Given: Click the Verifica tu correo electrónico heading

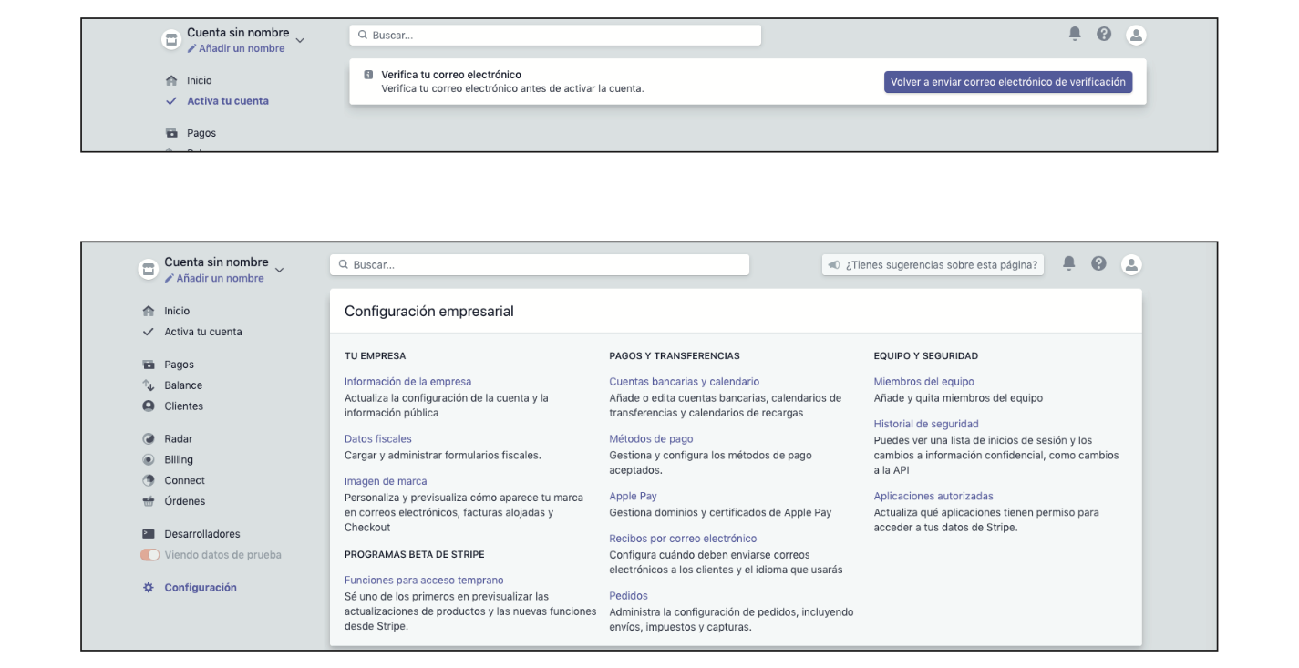Looking at the screenshot, I should (x=450, y=75).
